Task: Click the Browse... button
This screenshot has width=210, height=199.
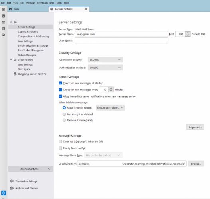Action: pyautogui.click(x=196, y=164)
